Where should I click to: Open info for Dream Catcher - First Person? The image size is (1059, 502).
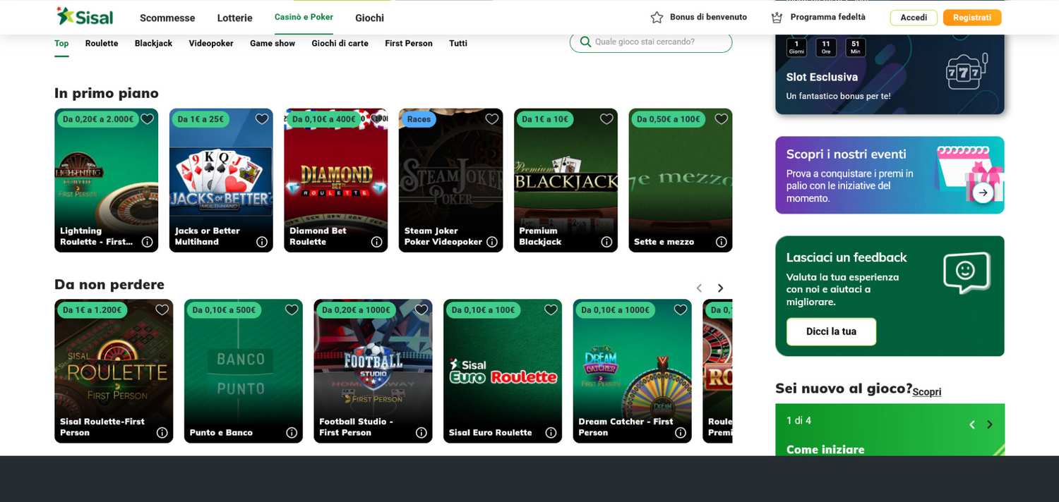[x=681, y=433]
